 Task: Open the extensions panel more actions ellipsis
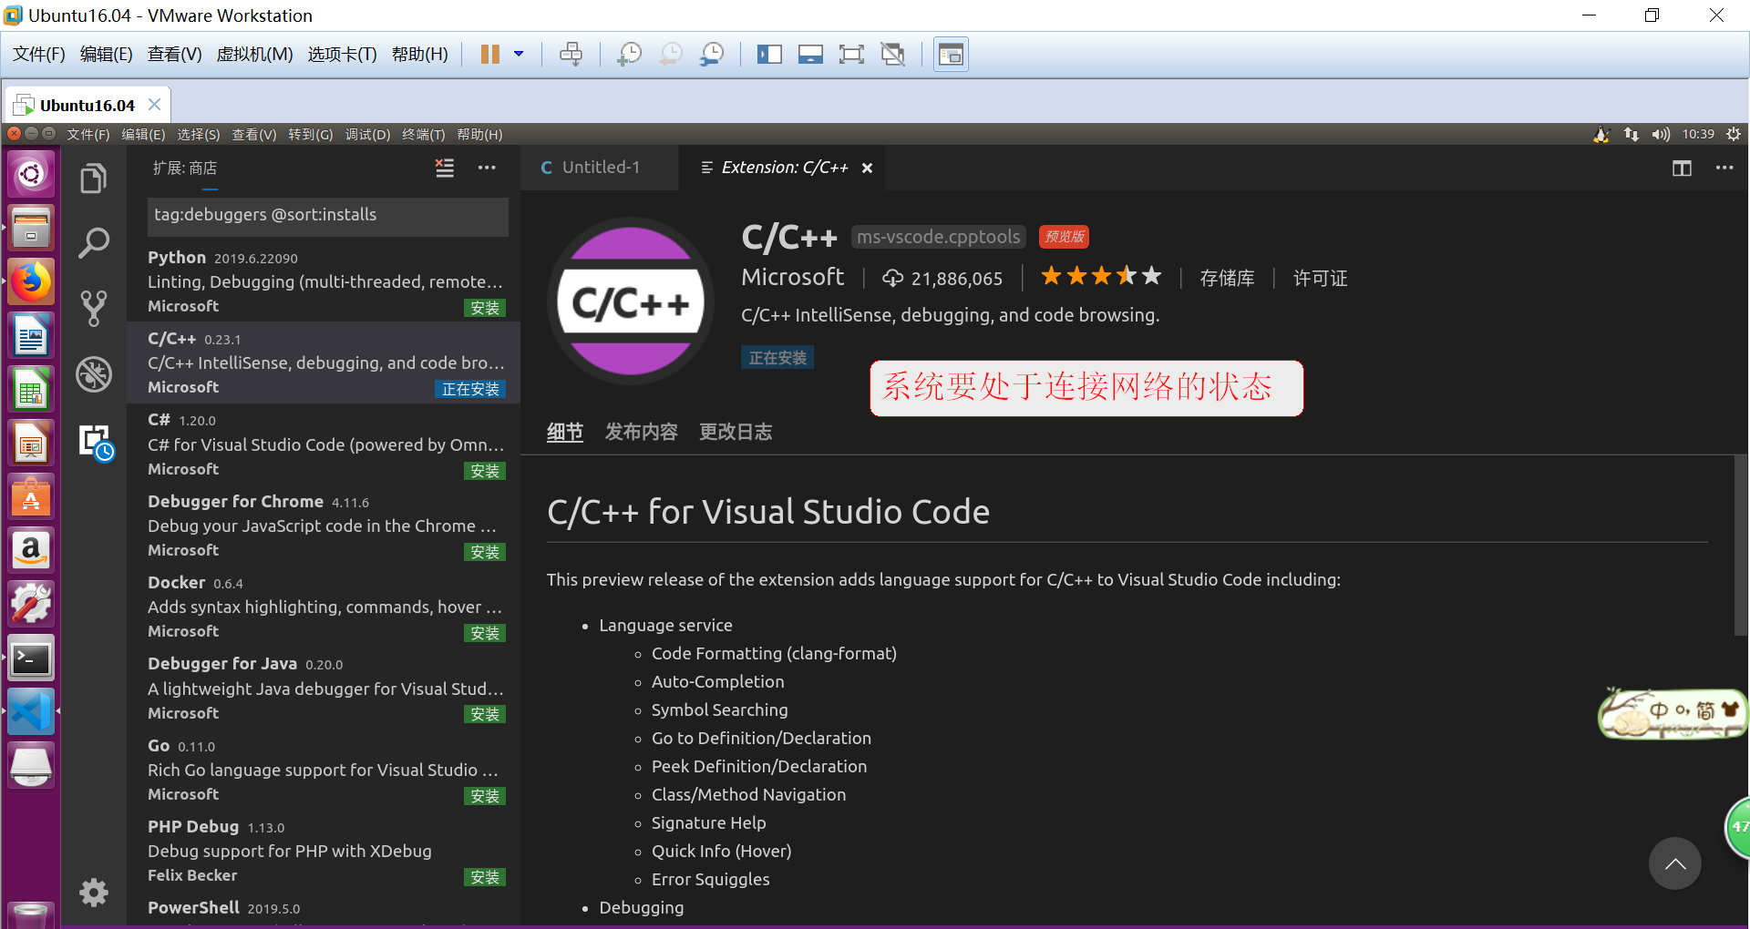[487, 168]
